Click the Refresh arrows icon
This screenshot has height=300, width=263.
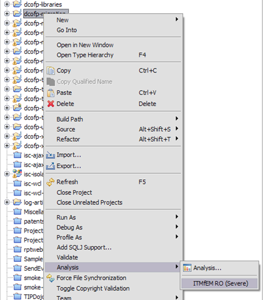point(51,182)
